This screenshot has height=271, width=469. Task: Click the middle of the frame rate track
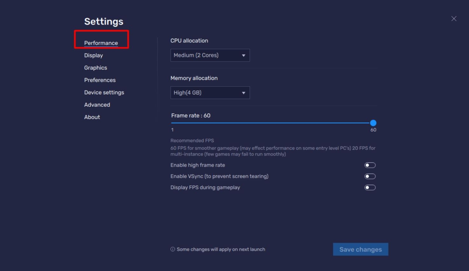point(272,123)
